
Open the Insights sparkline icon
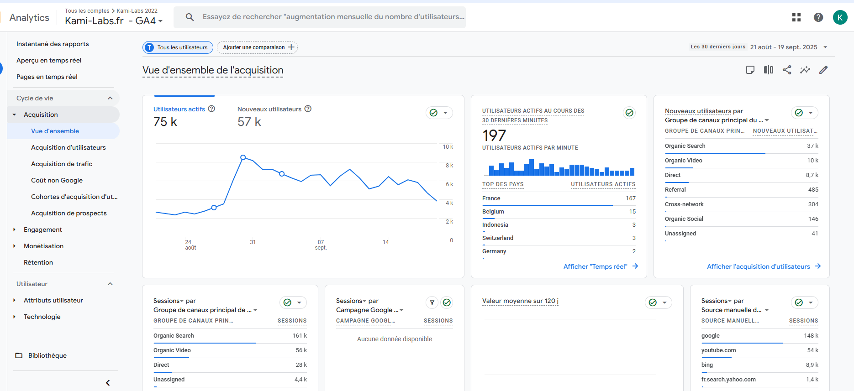(x=805, y=70)
